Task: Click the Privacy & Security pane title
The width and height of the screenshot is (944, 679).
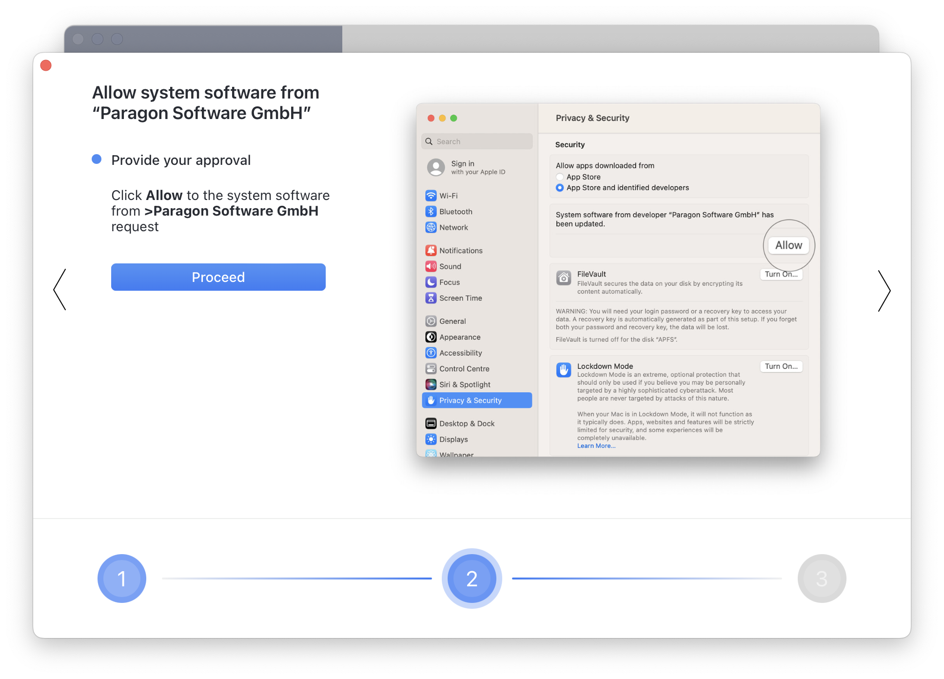Action: click(x=592, y=118)
